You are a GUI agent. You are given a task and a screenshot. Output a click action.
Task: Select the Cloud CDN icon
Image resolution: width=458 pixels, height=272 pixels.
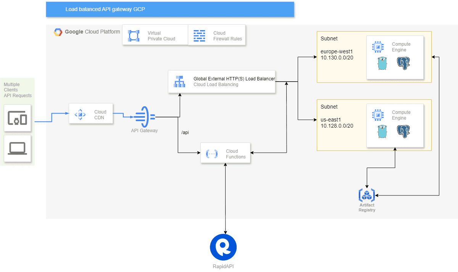click(80, 114)
